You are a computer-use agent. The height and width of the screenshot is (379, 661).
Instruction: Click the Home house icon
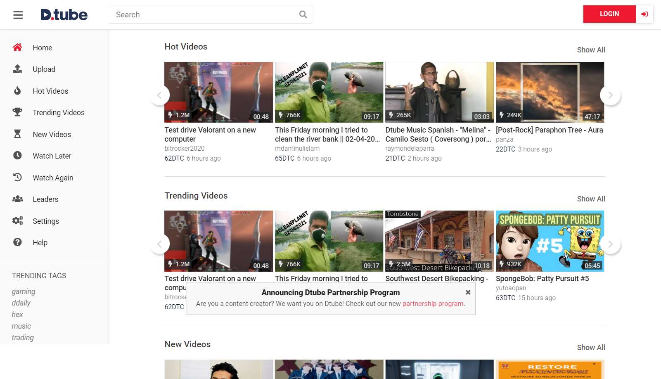tap(17, 47)
